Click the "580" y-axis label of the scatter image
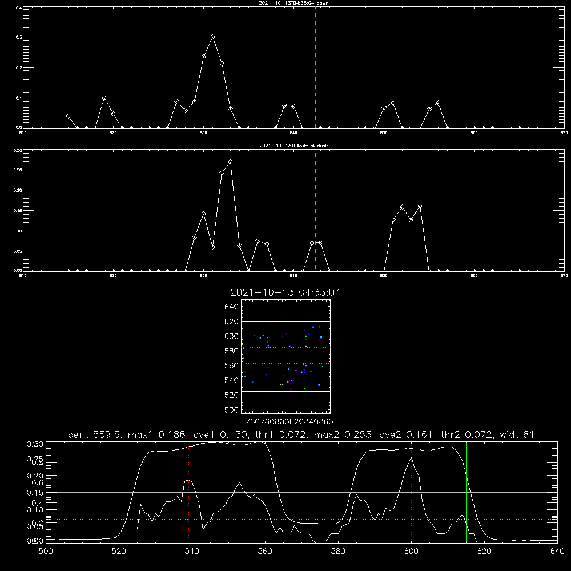Viewport: 571px width, 571px height. (x=232, y=351)
